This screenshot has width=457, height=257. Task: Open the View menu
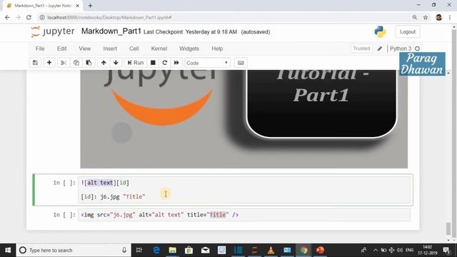84,49
